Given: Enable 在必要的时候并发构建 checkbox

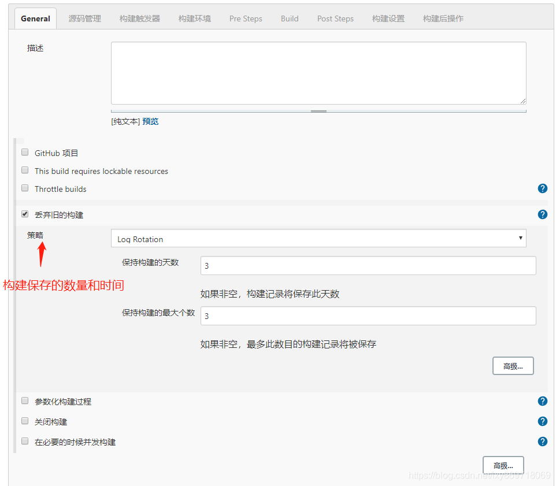Looking at the screenshot, I should click(x=25, y=442).
